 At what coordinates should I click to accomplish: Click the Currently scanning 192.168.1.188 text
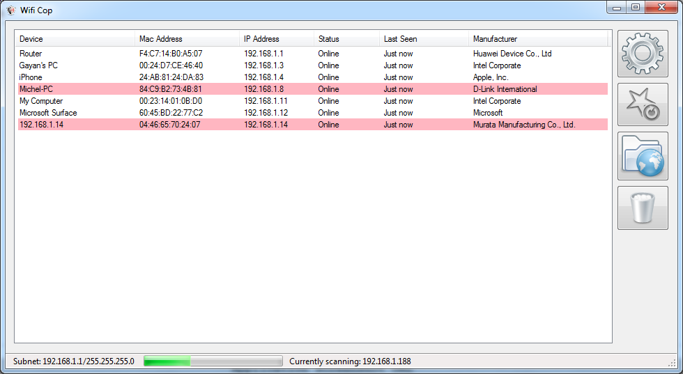350,361
